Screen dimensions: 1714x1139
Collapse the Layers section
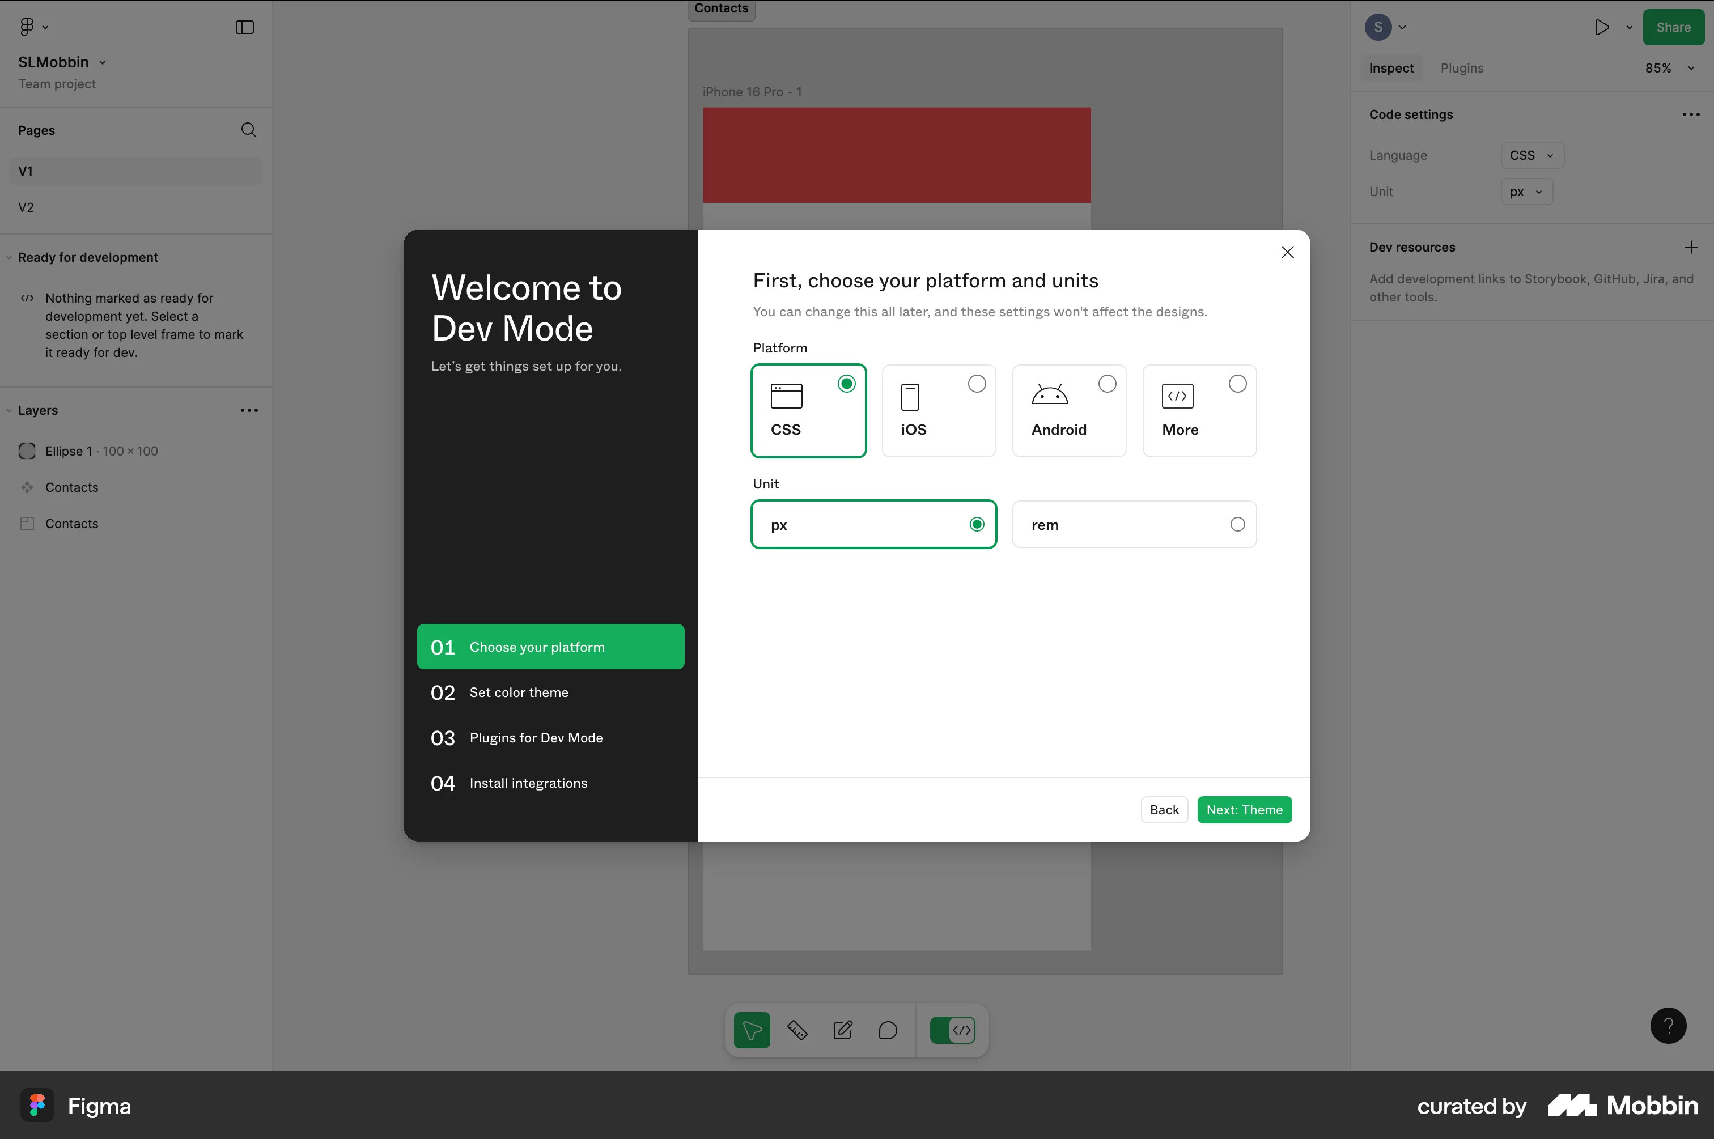click(9, 410)
